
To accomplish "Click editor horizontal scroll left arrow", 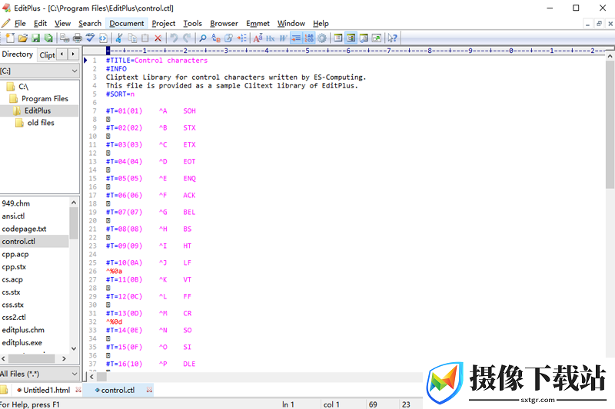I will [x=91, y=377].
